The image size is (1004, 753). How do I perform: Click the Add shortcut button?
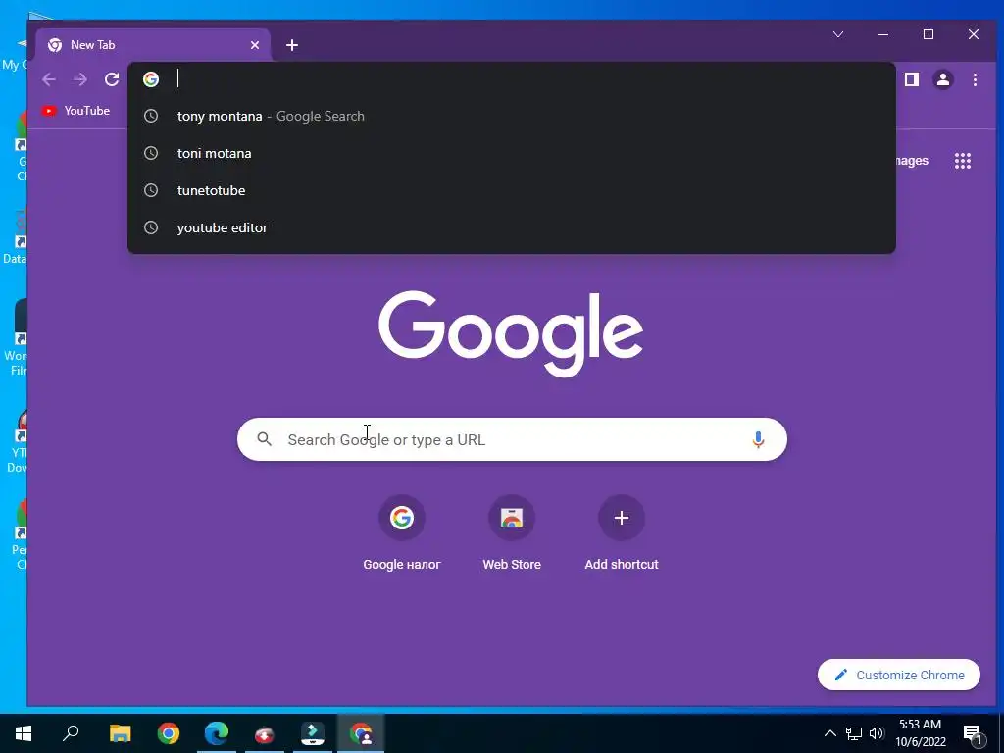coord(621,533)
